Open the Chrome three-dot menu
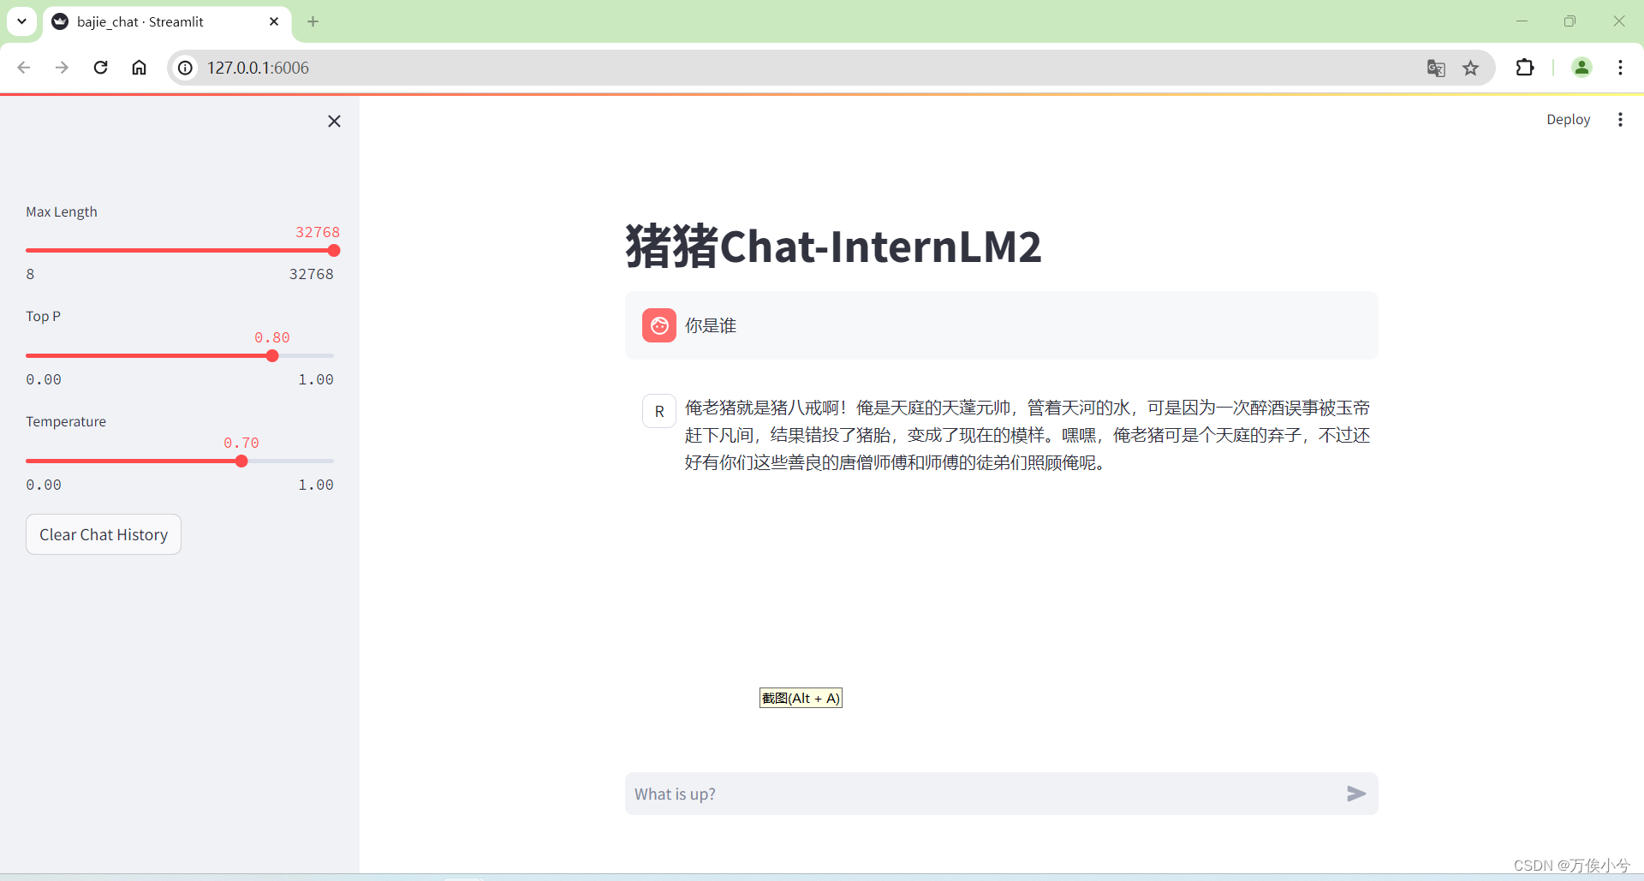The width and height of the screenshot is (1644, 881). point(1621,68)
